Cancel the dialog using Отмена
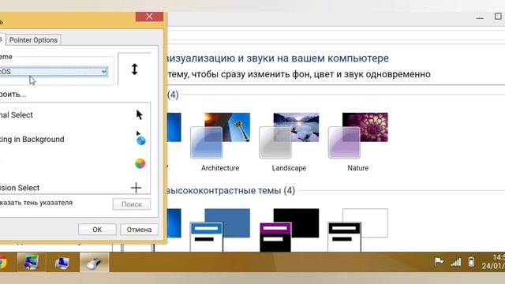Viewport: 505px width, 284px height. [x=139, y=230]
